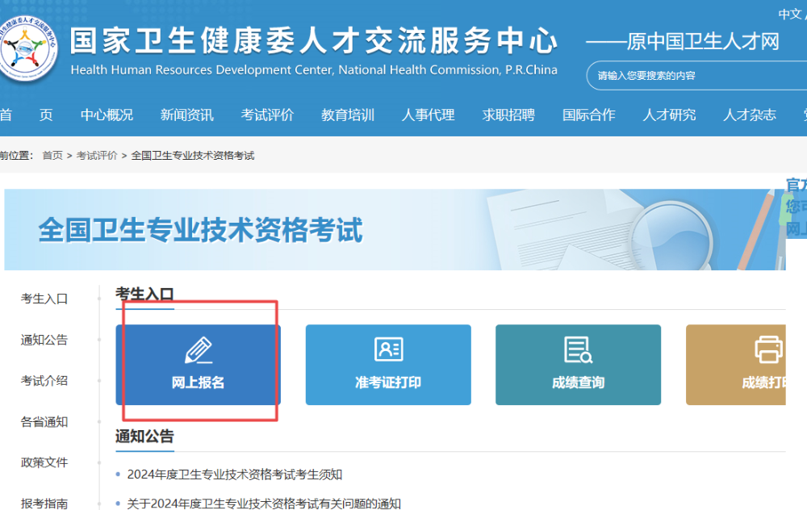Open the 考试评价 navigation menu
The image size is (807, 510).
[267, 115]
